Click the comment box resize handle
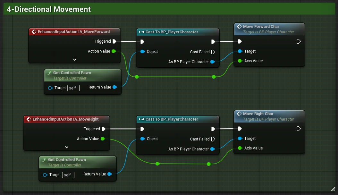 [333, 189]
